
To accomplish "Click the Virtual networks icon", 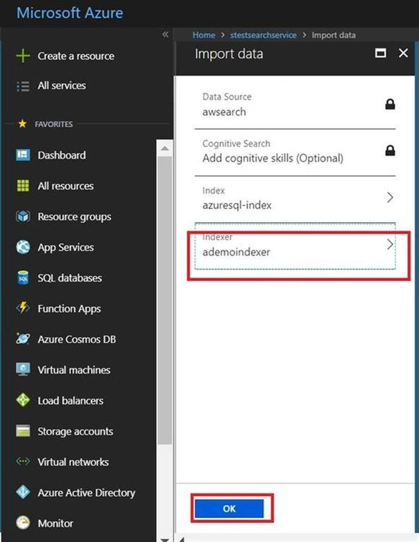I will click(23, 462).
